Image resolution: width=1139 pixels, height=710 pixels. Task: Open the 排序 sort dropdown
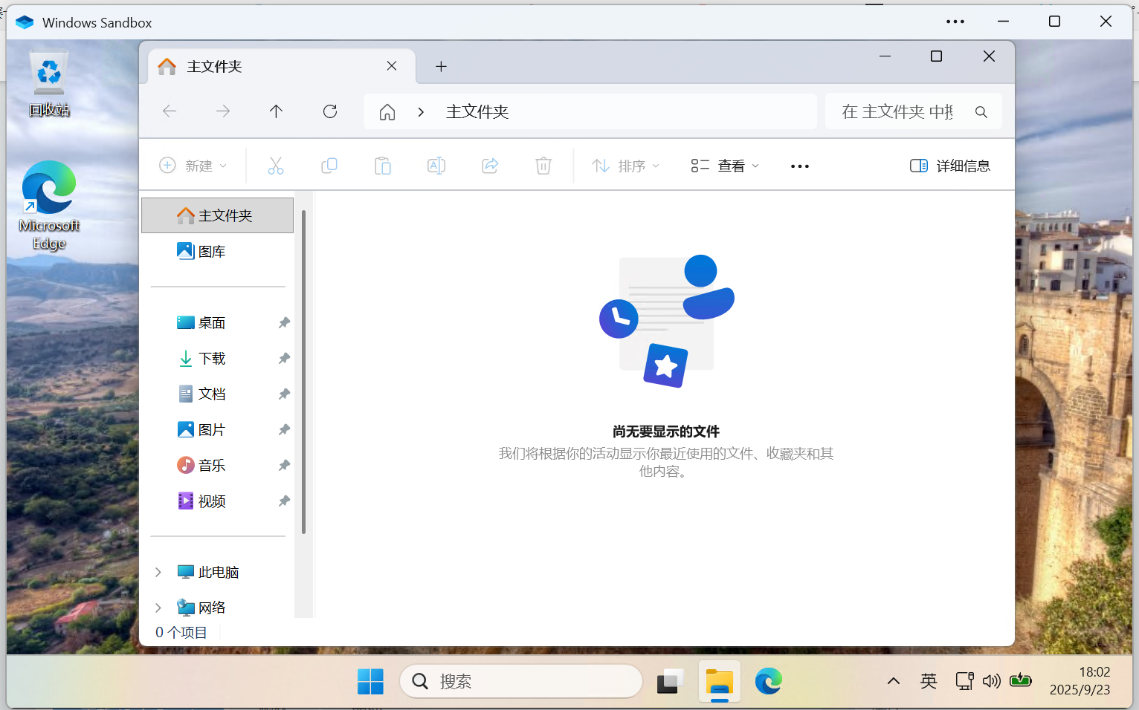tap(625, 166)
